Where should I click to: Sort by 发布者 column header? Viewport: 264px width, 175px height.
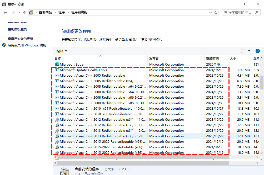click(x=176, y=59)
